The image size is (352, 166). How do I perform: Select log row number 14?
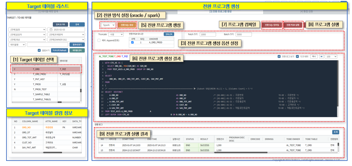(x=218, y=145)
